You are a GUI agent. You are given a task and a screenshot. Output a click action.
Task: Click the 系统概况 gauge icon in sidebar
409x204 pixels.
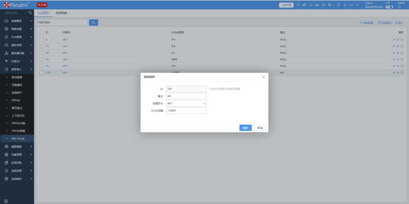point(6,21)
